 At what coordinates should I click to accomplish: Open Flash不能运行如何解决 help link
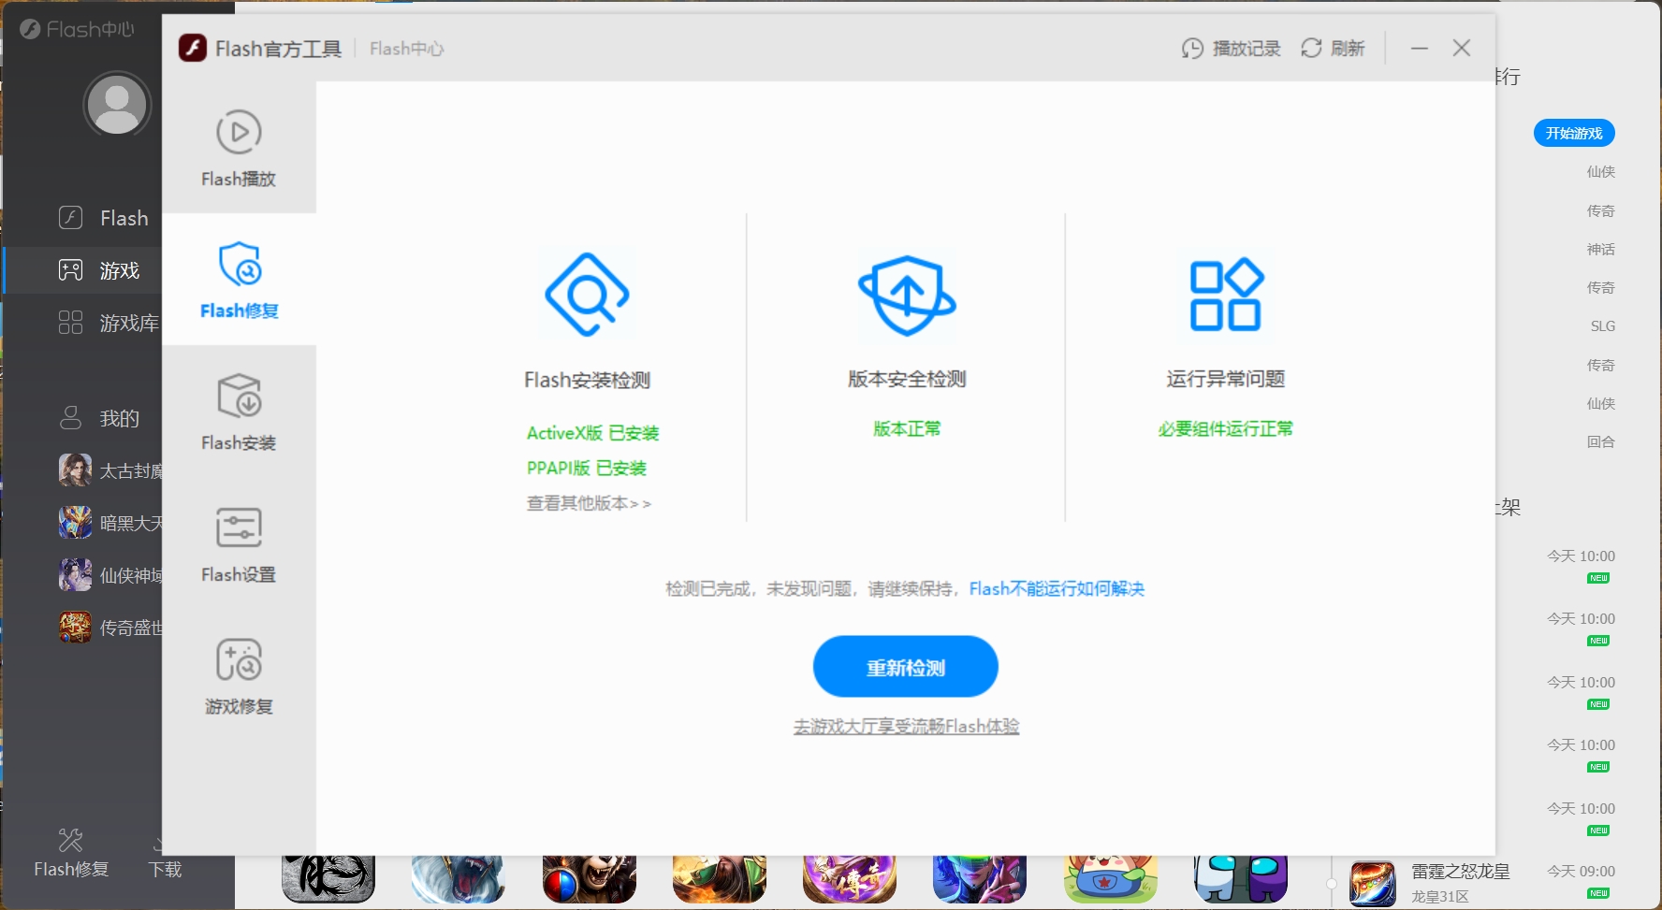(x=1057, y=588)
